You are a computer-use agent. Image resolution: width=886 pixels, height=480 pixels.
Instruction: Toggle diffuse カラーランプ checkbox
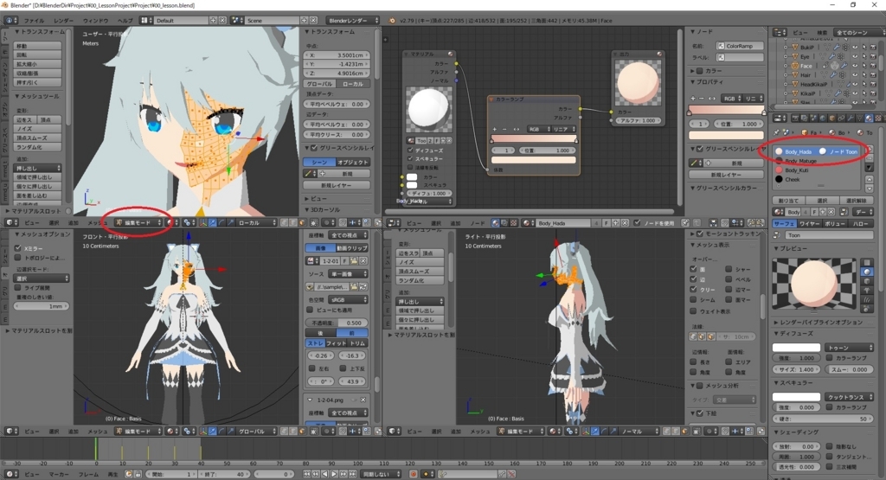830,357
